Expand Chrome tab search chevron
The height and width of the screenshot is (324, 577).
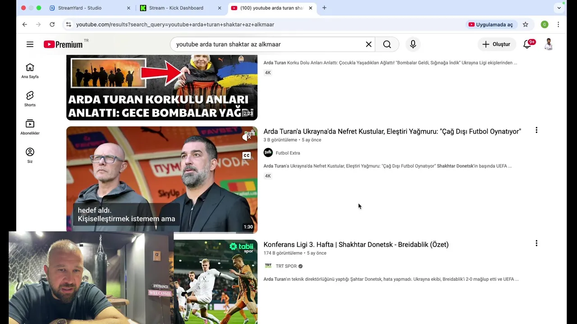(559, 8)
